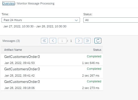138x100 pixels.
Task: Jump to the last messages page
Action: click(87, 41)
